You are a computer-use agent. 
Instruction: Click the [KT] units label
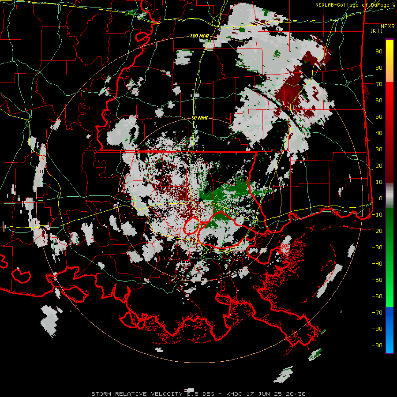(x=377, y=30)
